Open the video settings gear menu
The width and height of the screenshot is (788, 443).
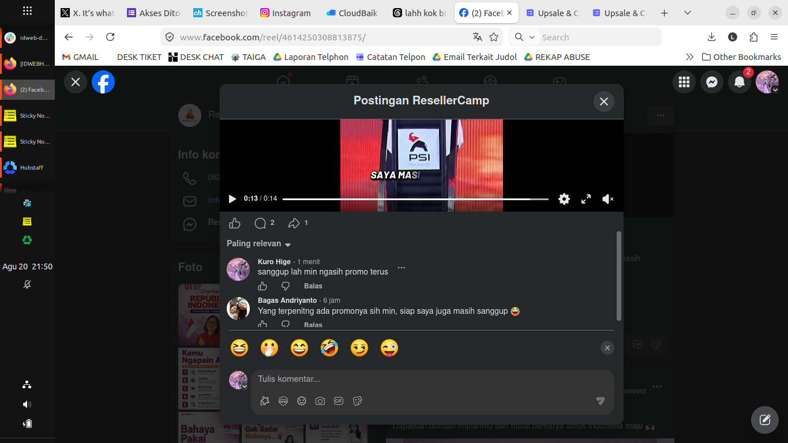[x=564, y=199]
